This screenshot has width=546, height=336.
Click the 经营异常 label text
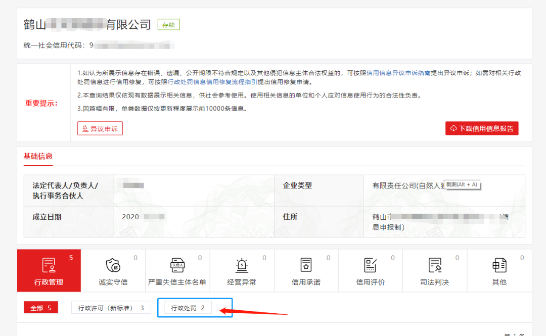tap(242, 282)
